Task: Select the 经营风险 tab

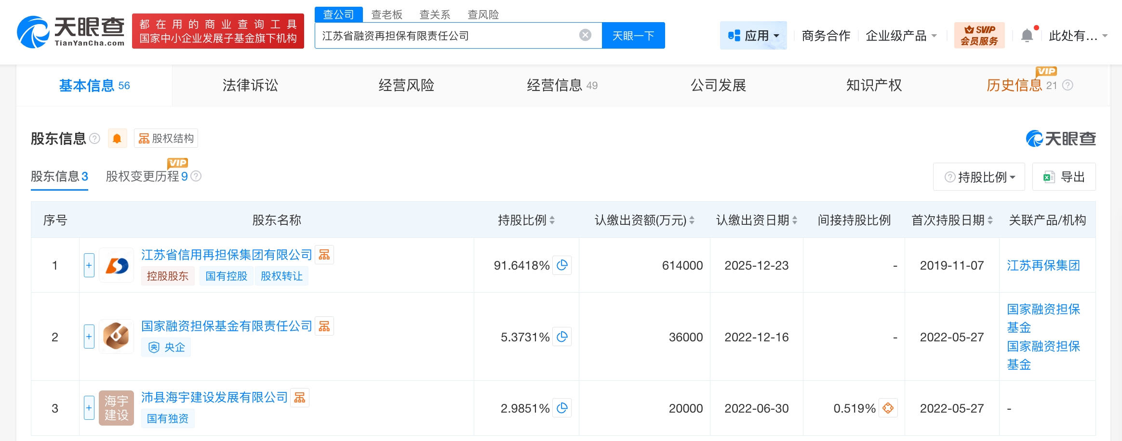Action: point(406,85)
